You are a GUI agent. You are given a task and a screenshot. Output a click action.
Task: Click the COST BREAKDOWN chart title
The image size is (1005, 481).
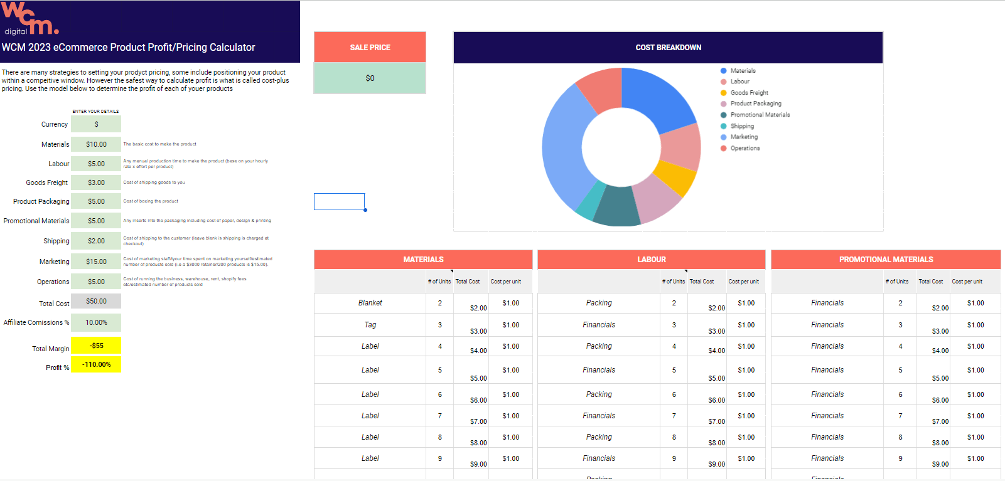668,48
